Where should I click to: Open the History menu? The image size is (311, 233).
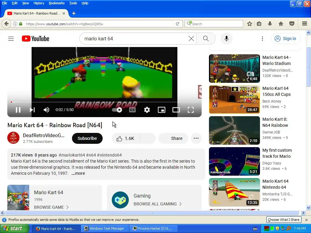[39, 3]
